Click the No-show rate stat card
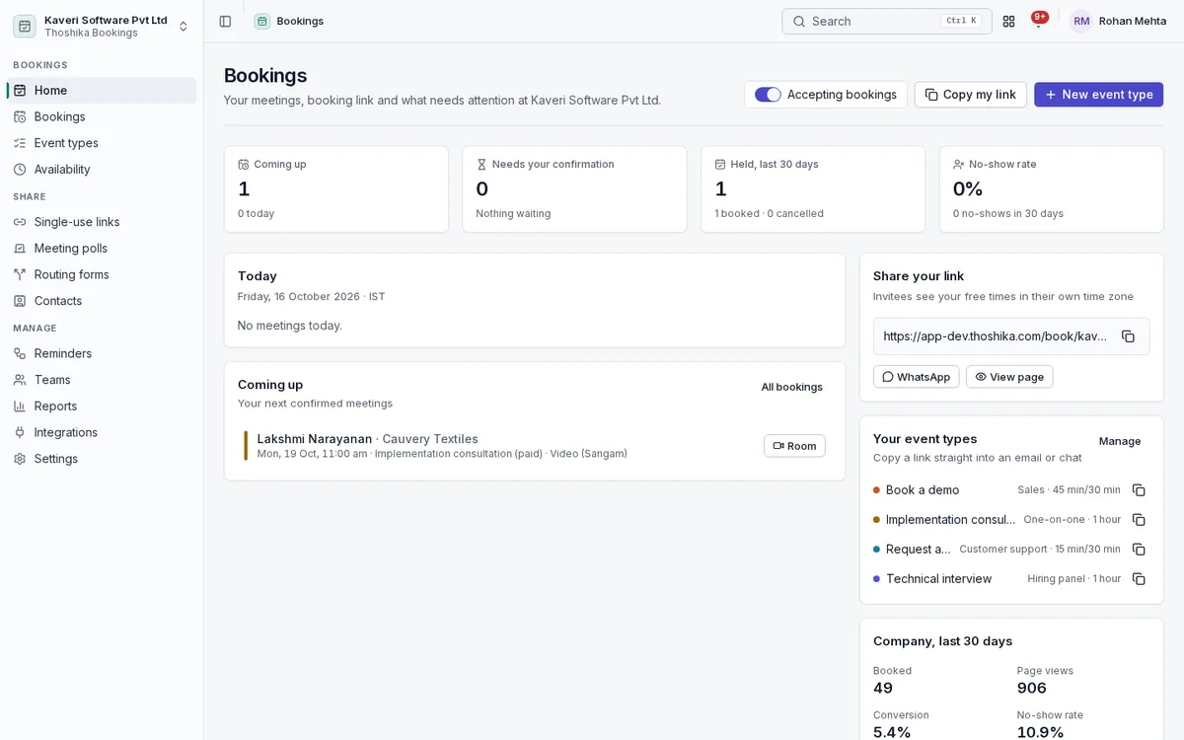The width and height of the screenshot is (1184, 740). (1052, 189)
